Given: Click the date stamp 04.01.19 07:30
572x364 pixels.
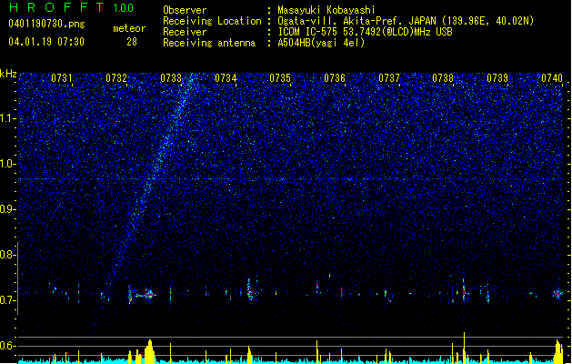Looking at the screenshot, I should tap(46, 42).
